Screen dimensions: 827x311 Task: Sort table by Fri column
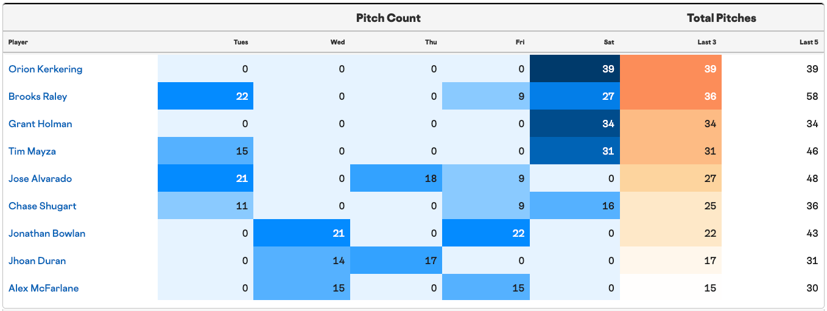coord(519,42)
